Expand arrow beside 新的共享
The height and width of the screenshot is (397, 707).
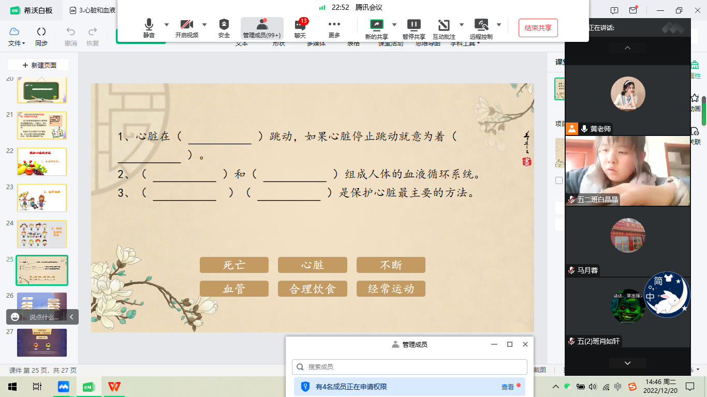coord(394,24)
